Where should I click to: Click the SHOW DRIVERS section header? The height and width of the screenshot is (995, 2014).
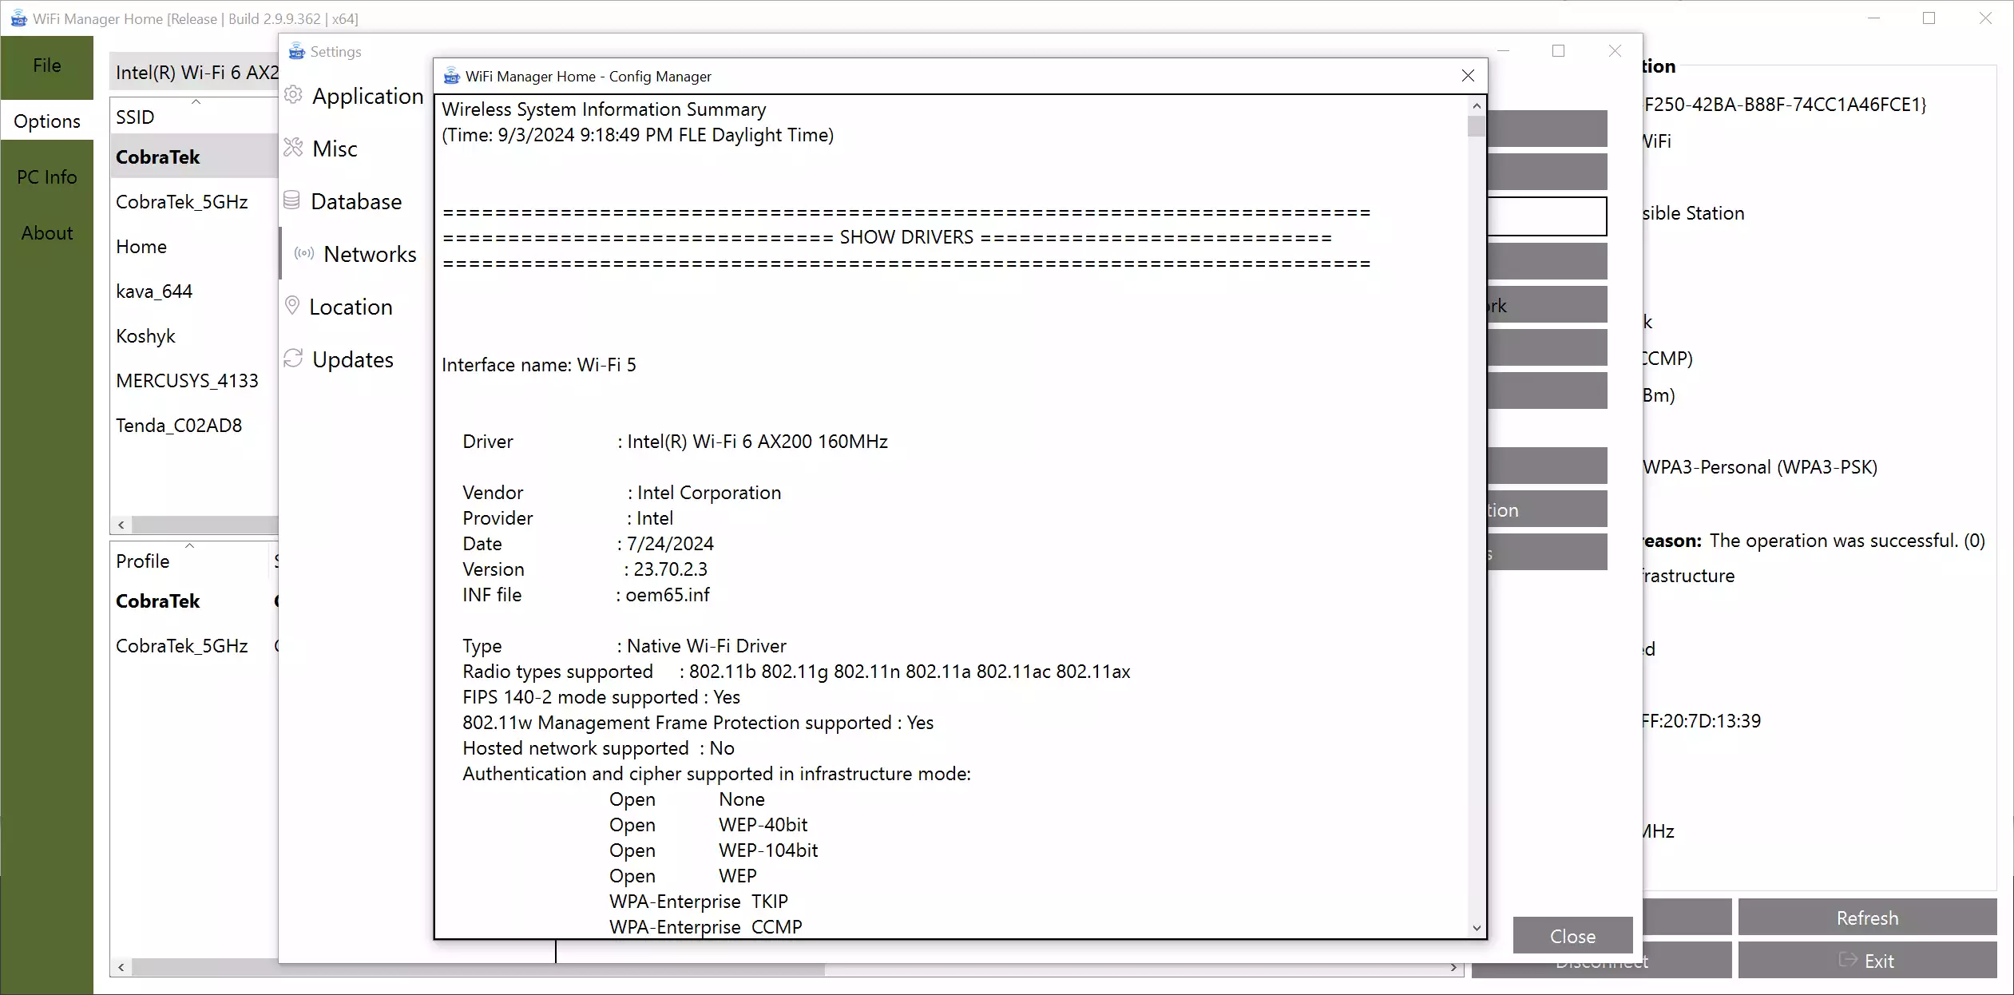(906, 237)
